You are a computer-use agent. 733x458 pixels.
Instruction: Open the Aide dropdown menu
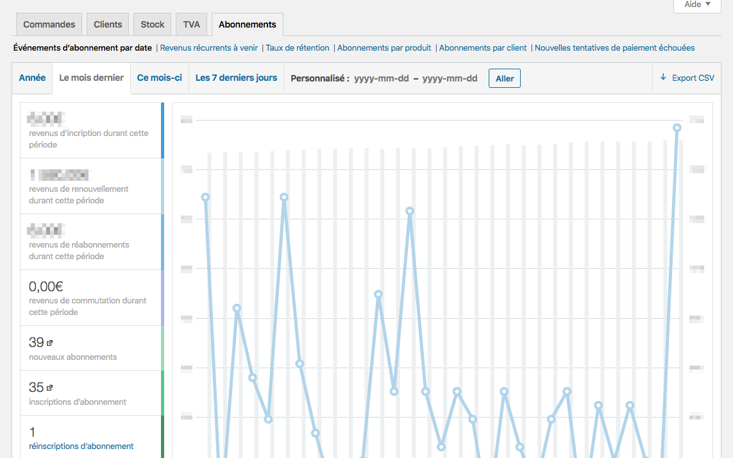696,4
